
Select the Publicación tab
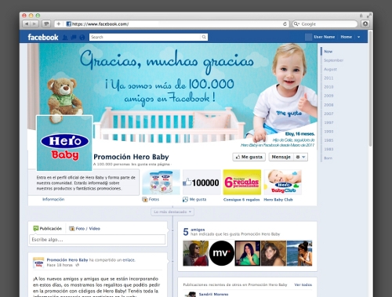click(x=48, y=229)
